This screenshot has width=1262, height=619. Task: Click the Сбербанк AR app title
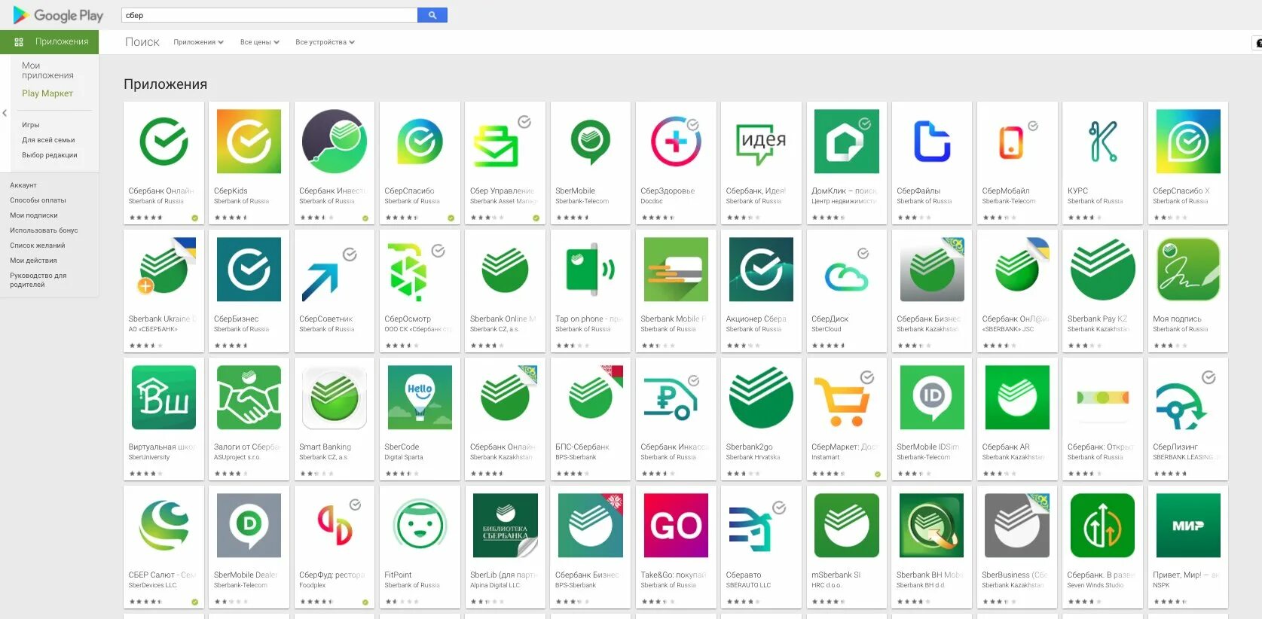tap(1006, 447)
